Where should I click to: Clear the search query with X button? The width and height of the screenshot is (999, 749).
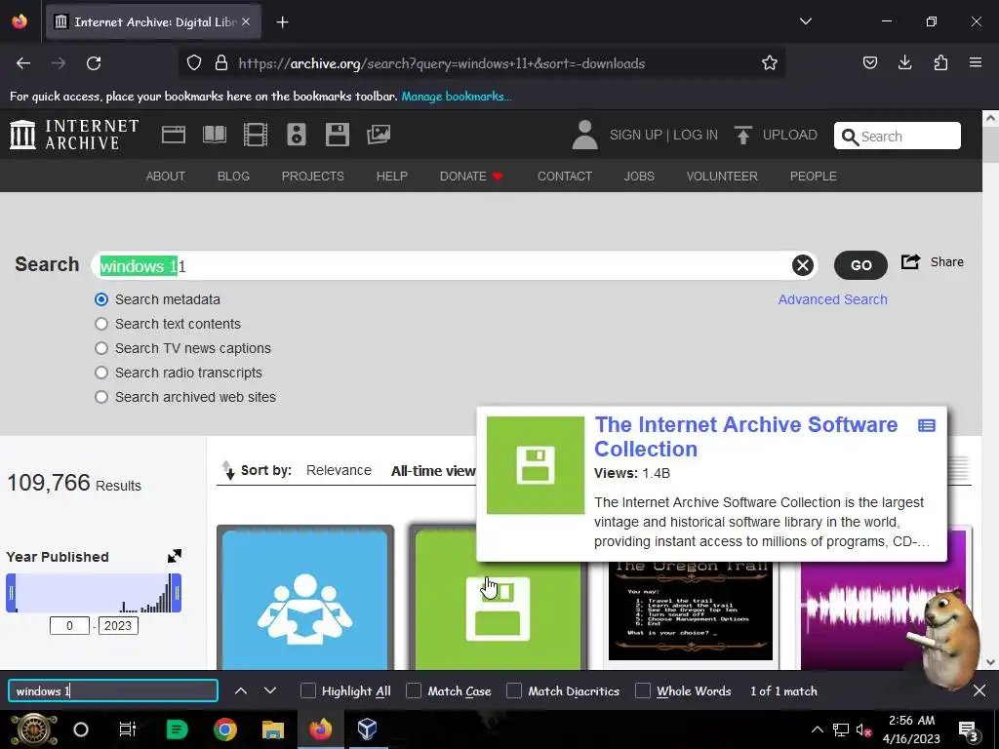(802, 265)
